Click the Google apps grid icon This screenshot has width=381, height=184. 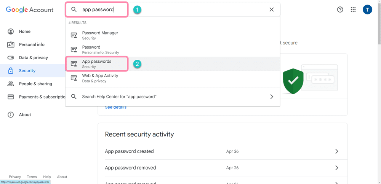click(353, 10)
